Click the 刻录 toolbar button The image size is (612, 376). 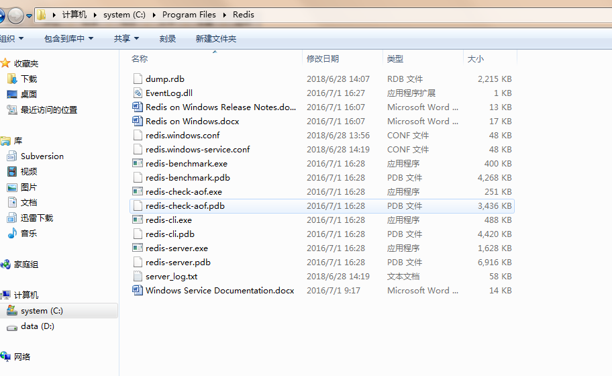168,39
